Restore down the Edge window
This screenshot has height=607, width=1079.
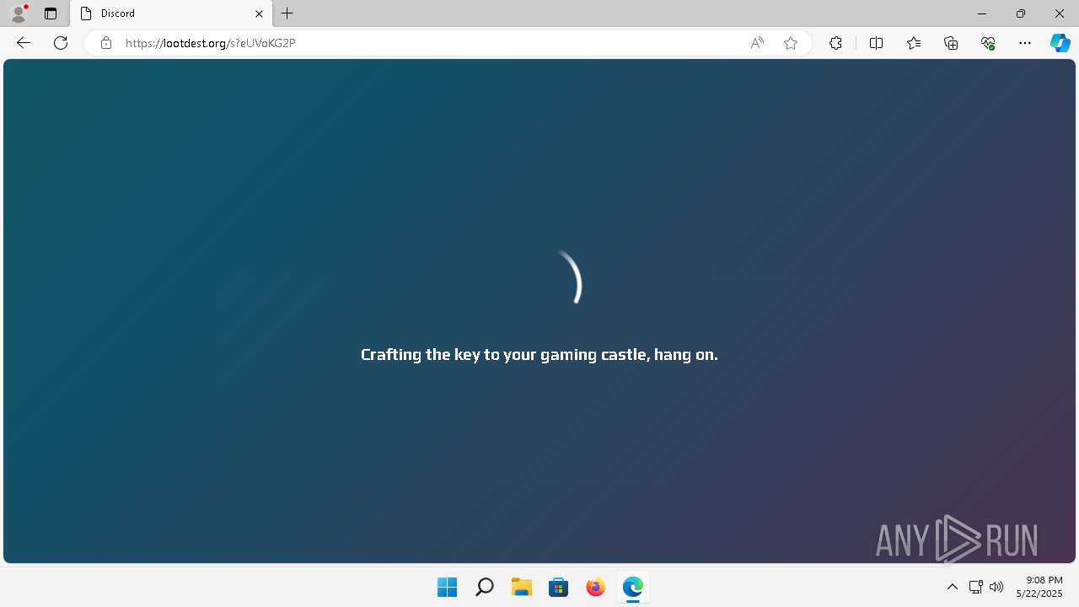(1021, 13)
